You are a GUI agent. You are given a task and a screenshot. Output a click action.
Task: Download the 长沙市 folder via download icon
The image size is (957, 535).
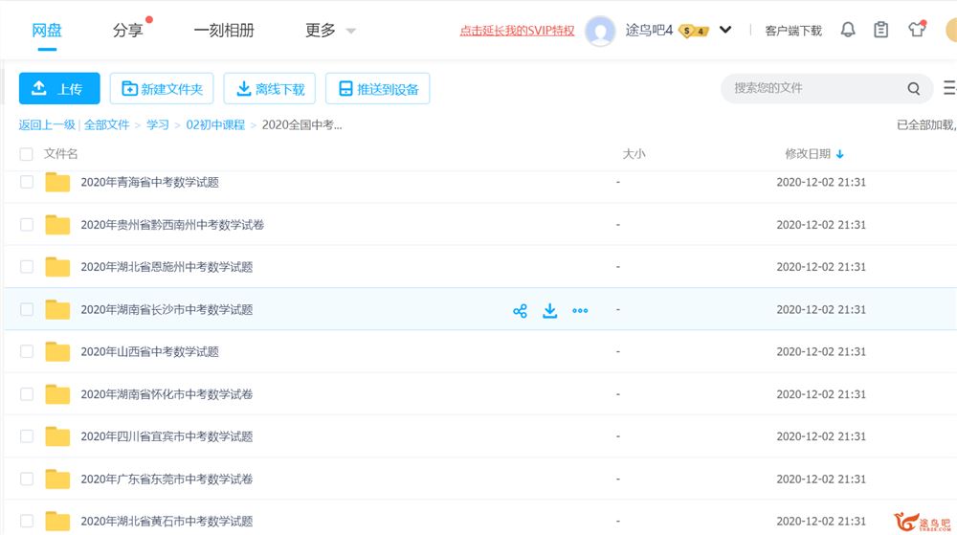[x=550, y=310]
